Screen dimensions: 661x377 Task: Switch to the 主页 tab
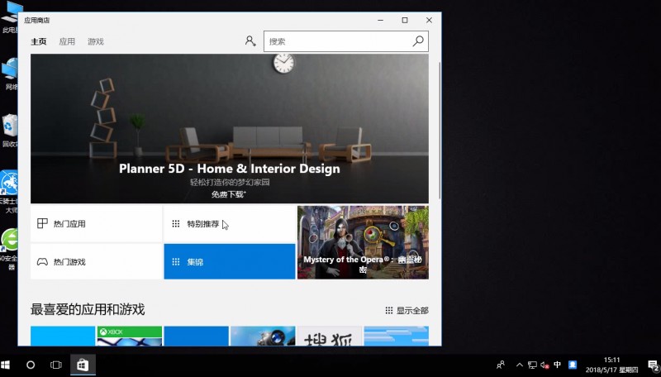pyautogui.click(x=38, y=41)
